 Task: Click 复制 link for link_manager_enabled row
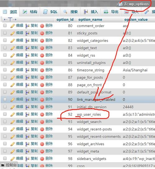34,99
